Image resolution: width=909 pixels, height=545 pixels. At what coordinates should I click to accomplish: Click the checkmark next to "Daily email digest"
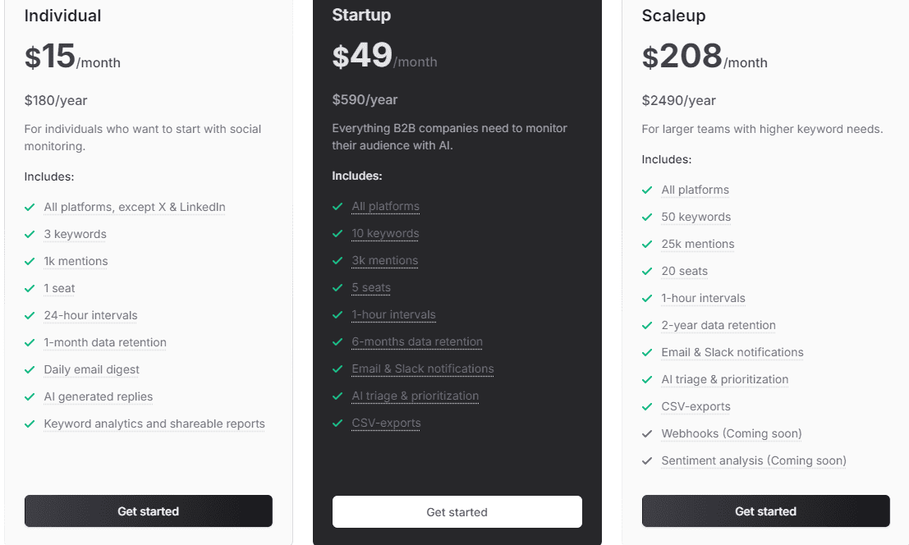pos(30,370)
